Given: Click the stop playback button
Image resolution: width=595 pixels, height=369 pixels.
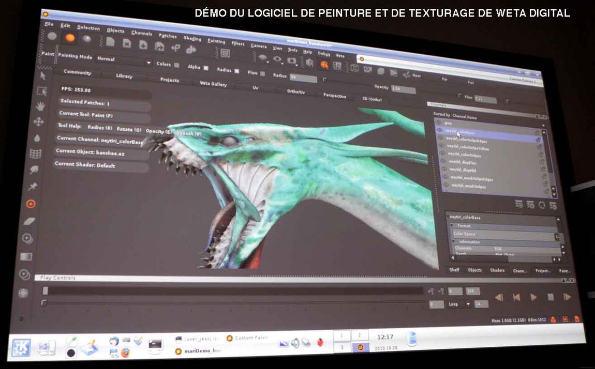Looking at the screenshot, I should coord(551,297).
